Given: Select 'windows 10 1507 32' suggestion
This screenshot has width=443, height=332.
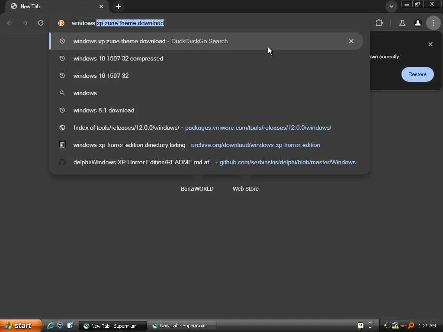Looking at the screenshot, I should [206, 76].
